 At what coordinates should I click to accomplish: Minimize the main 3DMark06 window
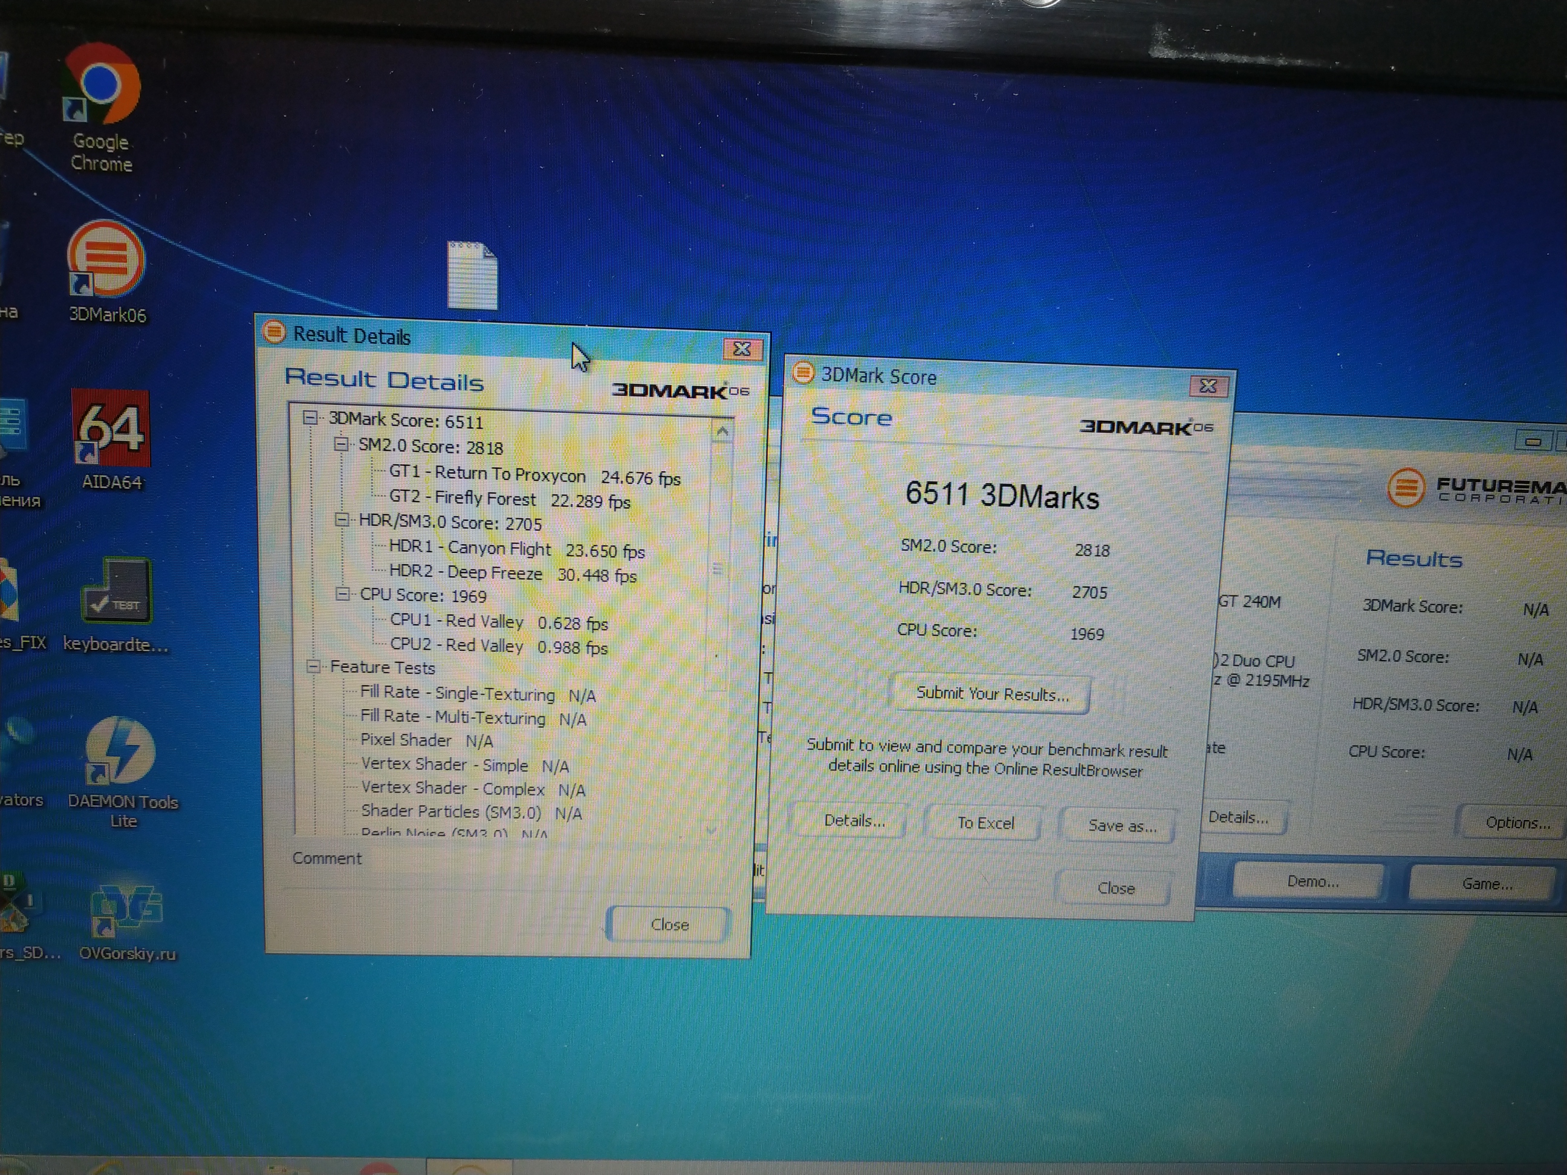click(1534, 442)
